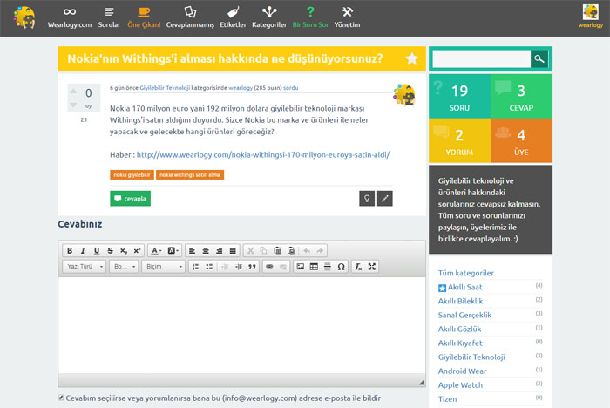Open the wearlogy.com Nokia Withings article link
This screenshot has width=610, height=408.
coord(263,154)
